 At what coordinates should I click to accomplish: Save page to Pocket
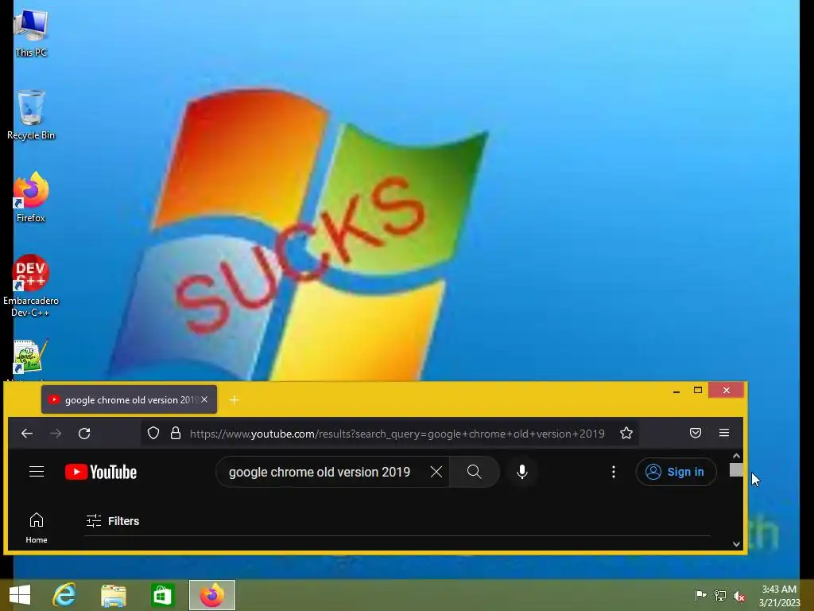click(x=696, y=434)
